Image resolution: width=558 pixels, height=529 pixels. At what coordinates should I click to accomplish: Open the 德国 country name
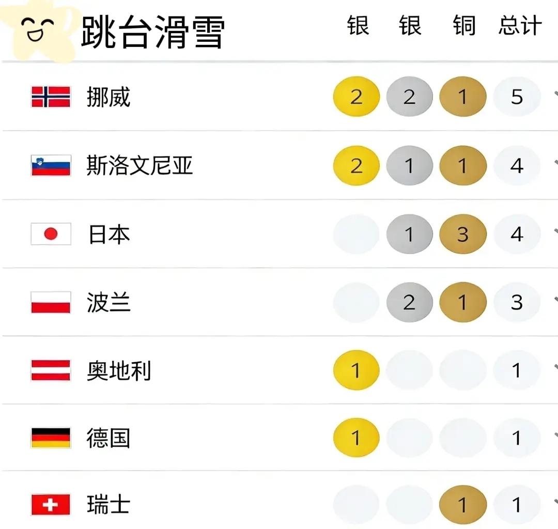pos(109,438)
